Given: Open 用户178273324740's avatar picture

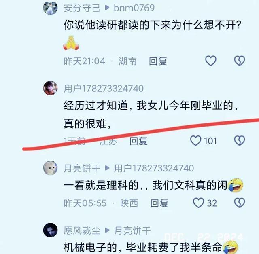Looking at the screenshot, I should coord(50,88).
